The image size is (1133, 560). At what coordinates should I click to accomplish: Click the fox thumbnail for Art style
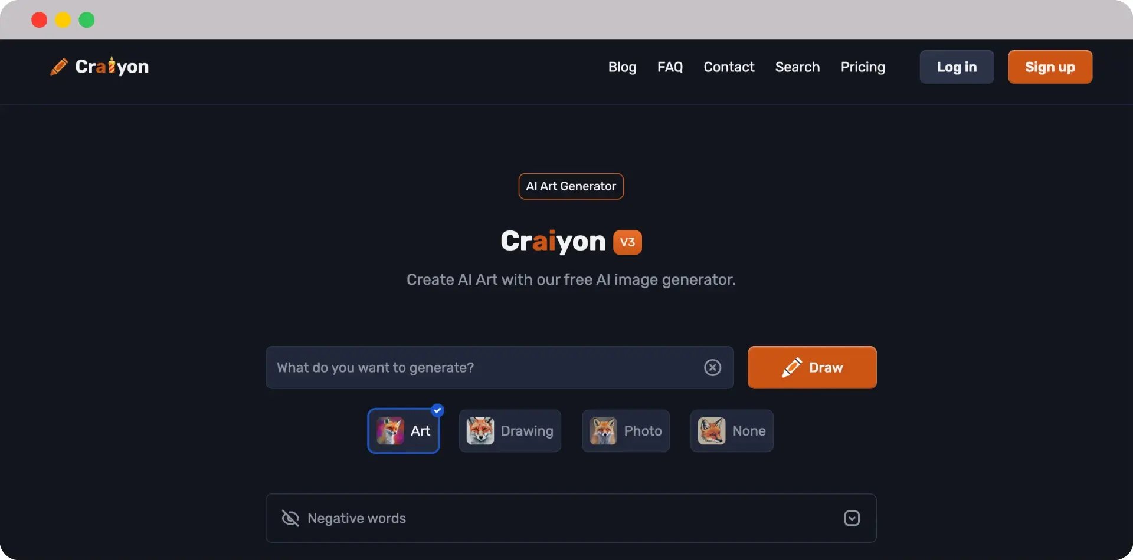390,431
